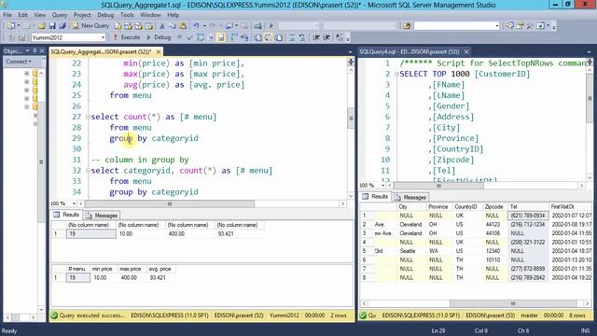Open the Window menu
Image resolution: width=597 pixels, height=336 pixels.
click(150, 15)
